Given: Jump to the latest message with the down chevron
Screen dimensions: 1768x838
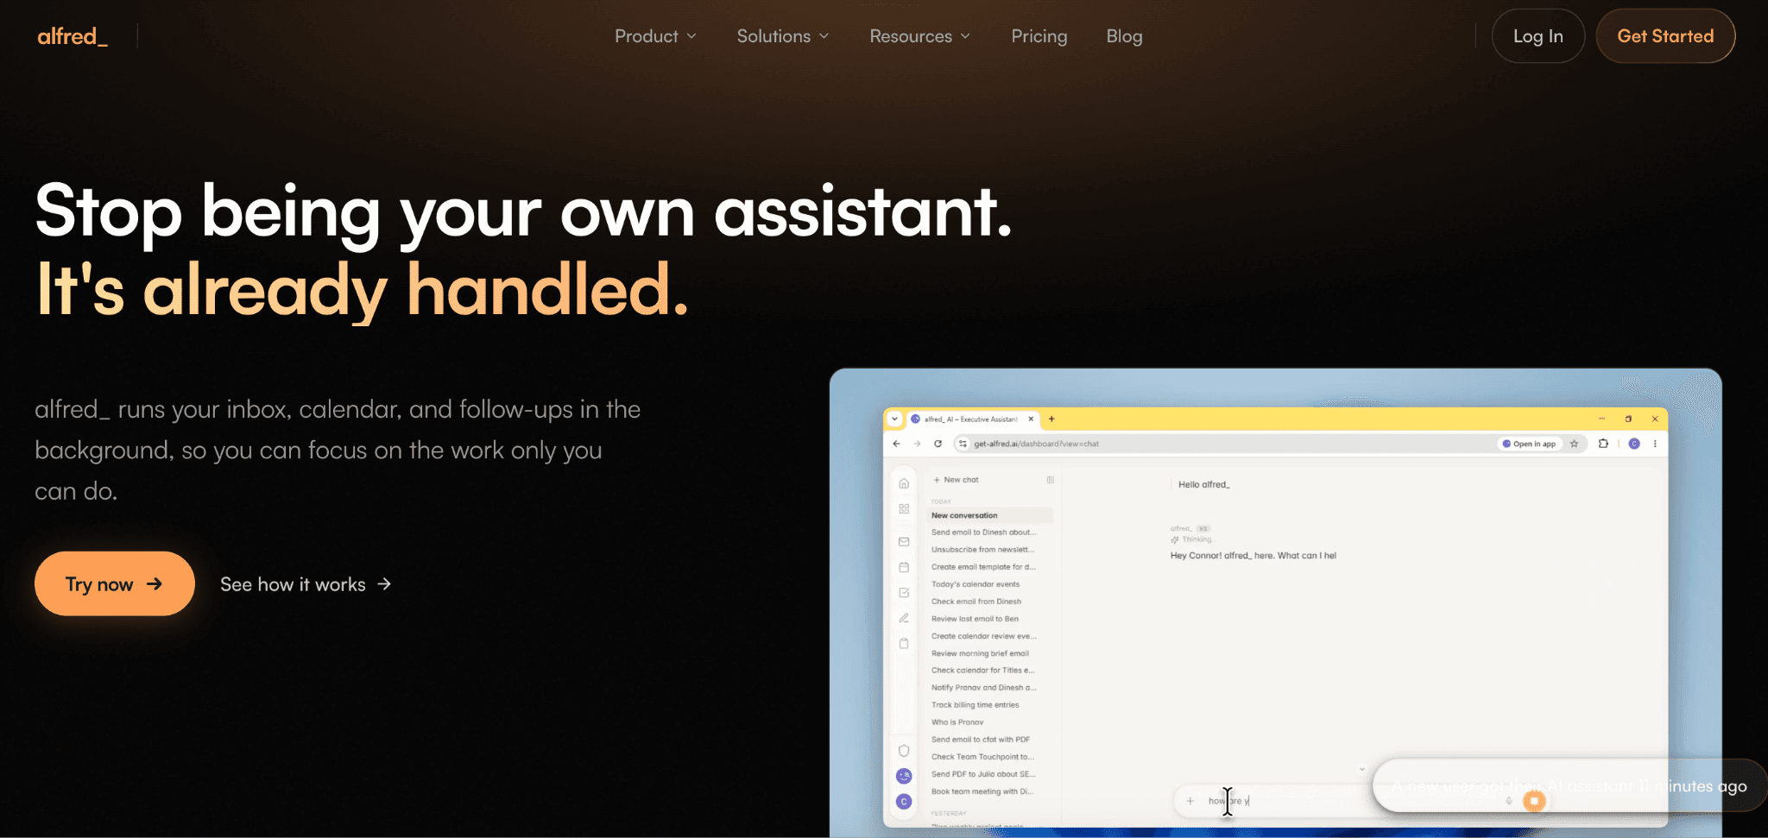Looking at the screenshot, I should tap(1362, 769).
